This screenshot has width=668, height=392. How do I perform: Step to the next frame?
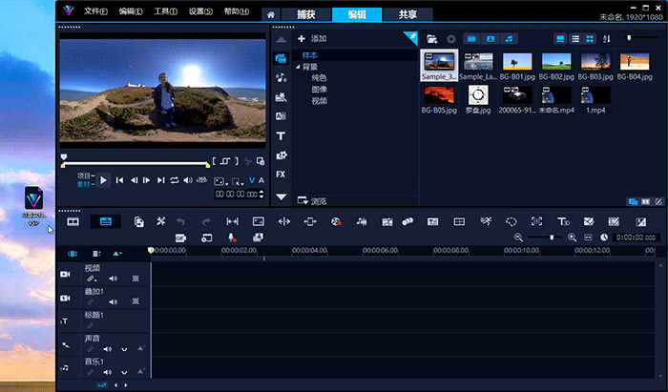pos(147,180)
